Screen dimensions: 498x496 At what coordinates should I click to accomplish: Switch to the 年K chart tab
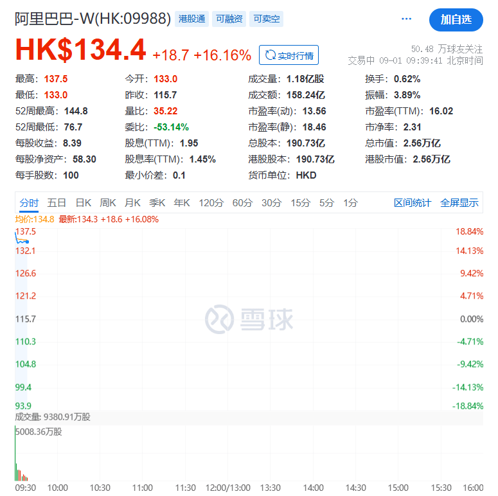[182, 202]
